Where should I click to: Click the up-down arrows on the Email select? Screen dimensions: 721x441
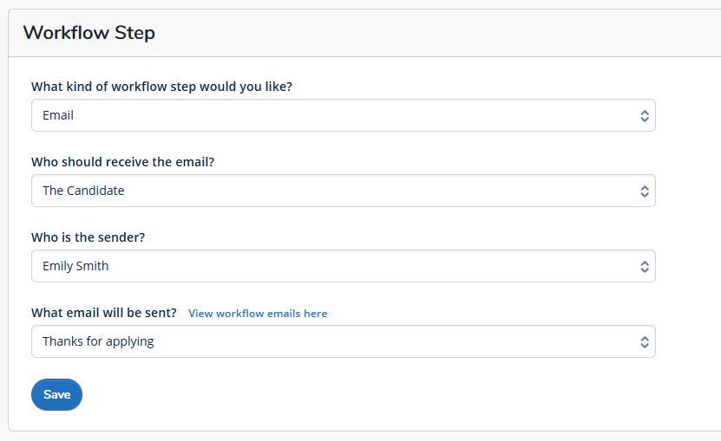pyautogui.click(x=645, y=116)
